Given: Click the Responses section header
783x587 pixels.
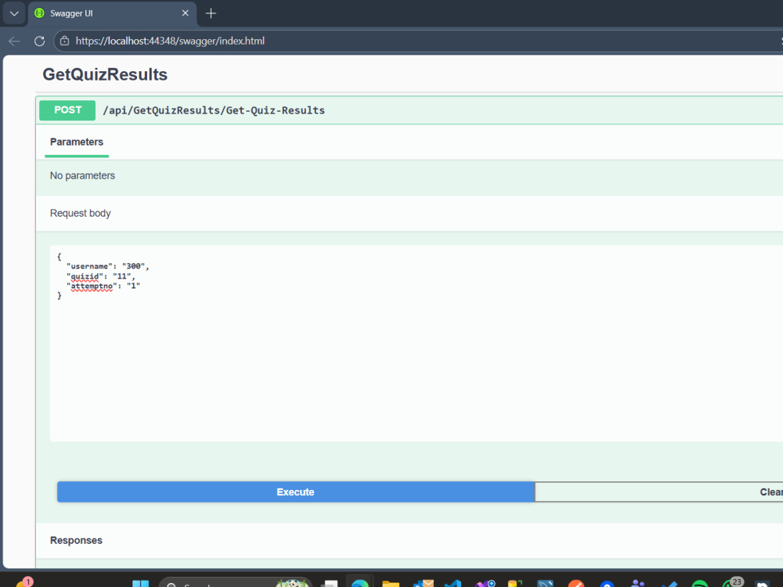Looking at the screenshot, I should tap(76, 541).
